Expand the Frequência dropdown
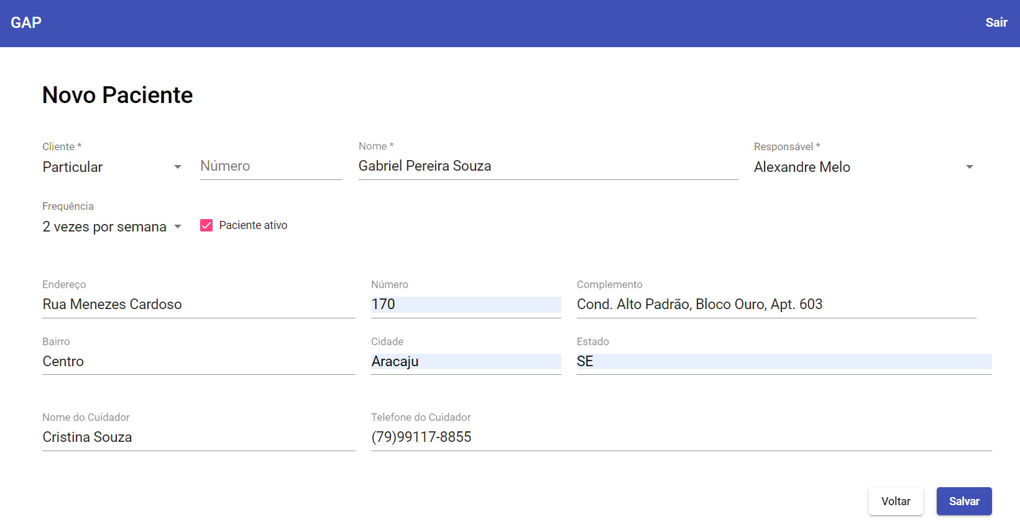 tap(104, 227)
